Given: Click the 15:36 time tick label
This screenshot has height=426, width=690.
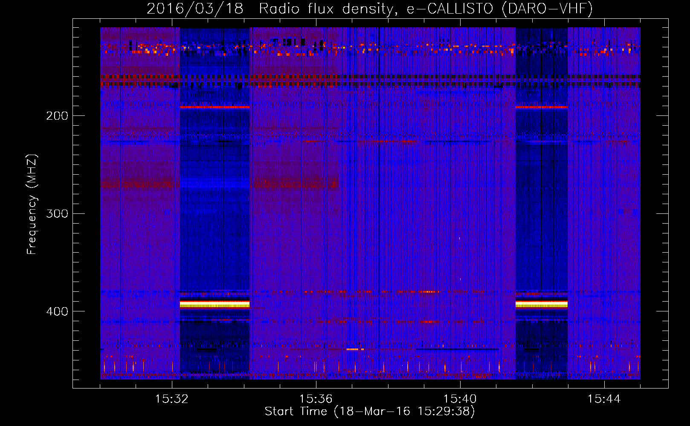Looking at the screenshot, I should point(316,399).
